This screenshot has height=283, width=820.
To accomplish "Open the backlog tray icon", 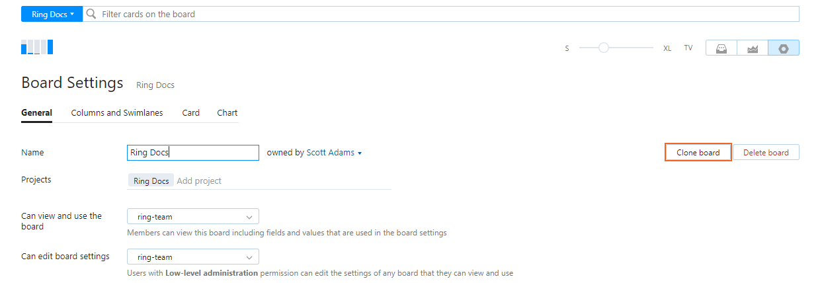I will (x=721, y=48).
